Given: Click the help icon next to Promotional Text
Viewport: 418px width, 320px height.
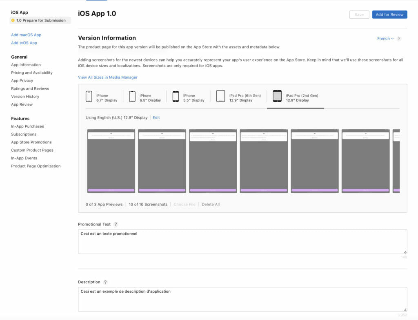Looking at the screenshot, I should coord(116,225).
